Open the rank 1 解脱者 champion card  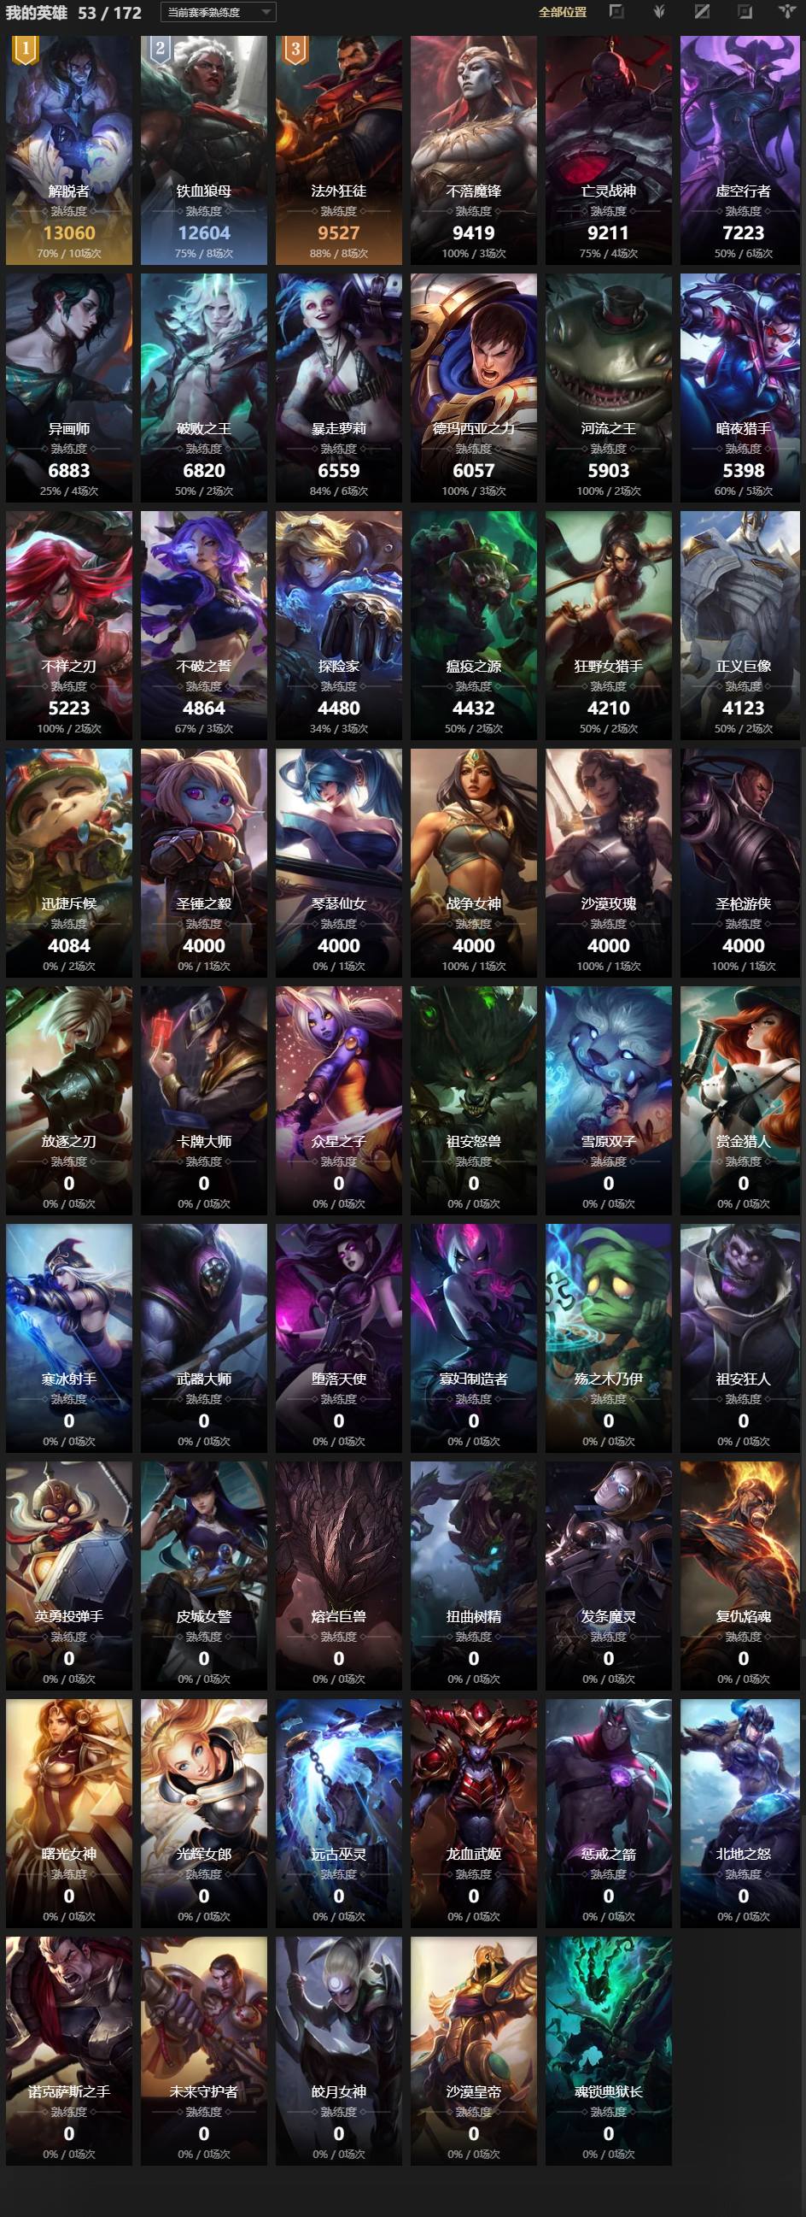[69, 150]
